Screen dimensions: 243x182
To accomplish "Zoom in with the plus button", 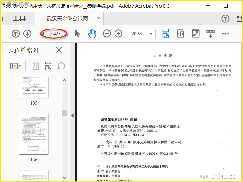I will point(118,34).
